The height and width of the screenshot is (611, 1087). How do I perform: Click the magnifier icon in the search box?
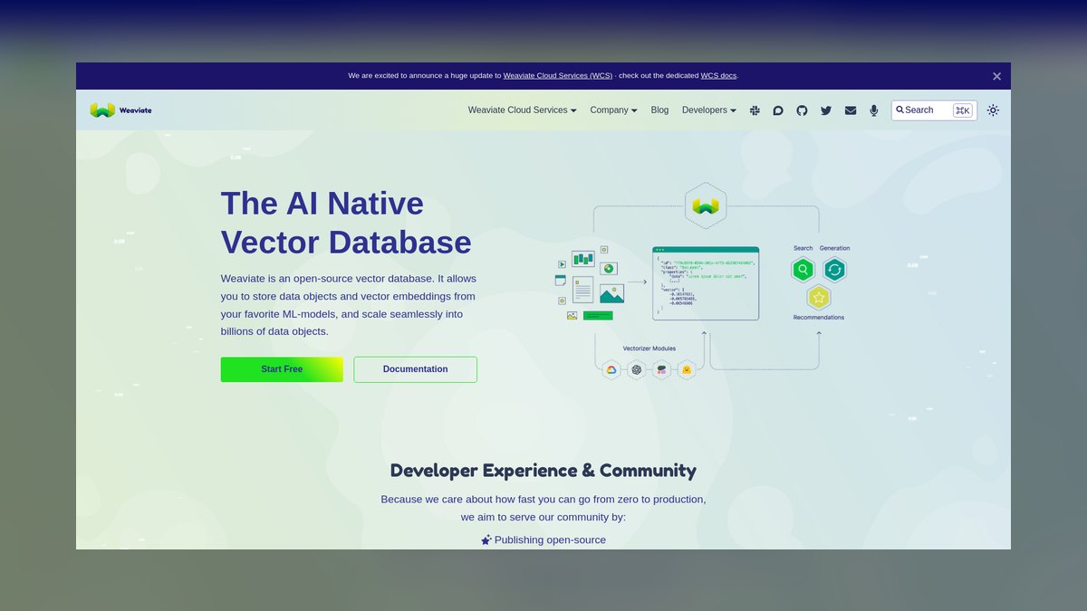[x=900, y=110]
